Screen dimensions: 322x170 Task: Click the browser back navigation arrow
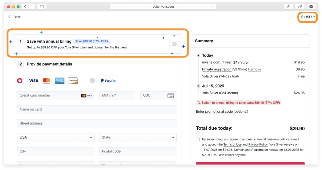[25, 6]
